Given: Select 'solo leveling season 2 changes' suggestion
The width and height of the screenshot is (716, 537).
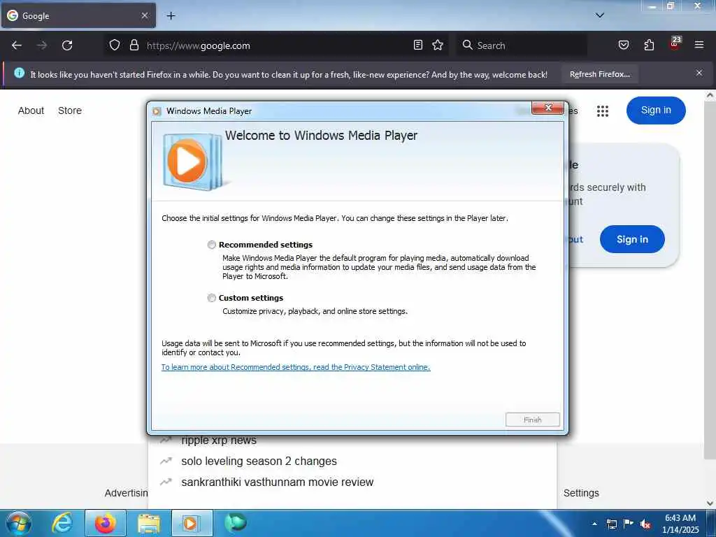Looking at the screenshot, I should point(259,461).
